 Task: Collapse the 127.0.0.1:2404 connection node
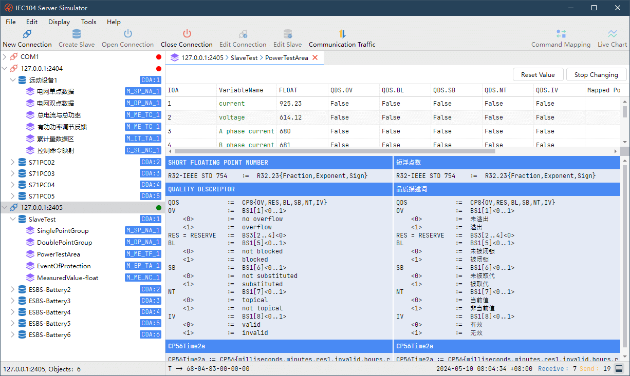tap(5, 69)
